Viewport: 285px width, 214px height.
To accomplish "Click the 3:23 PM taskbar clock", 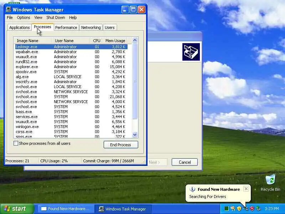I will coord(272,209).
